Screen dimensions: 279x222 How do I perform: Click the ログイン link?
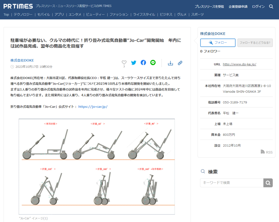coord(258,7)
